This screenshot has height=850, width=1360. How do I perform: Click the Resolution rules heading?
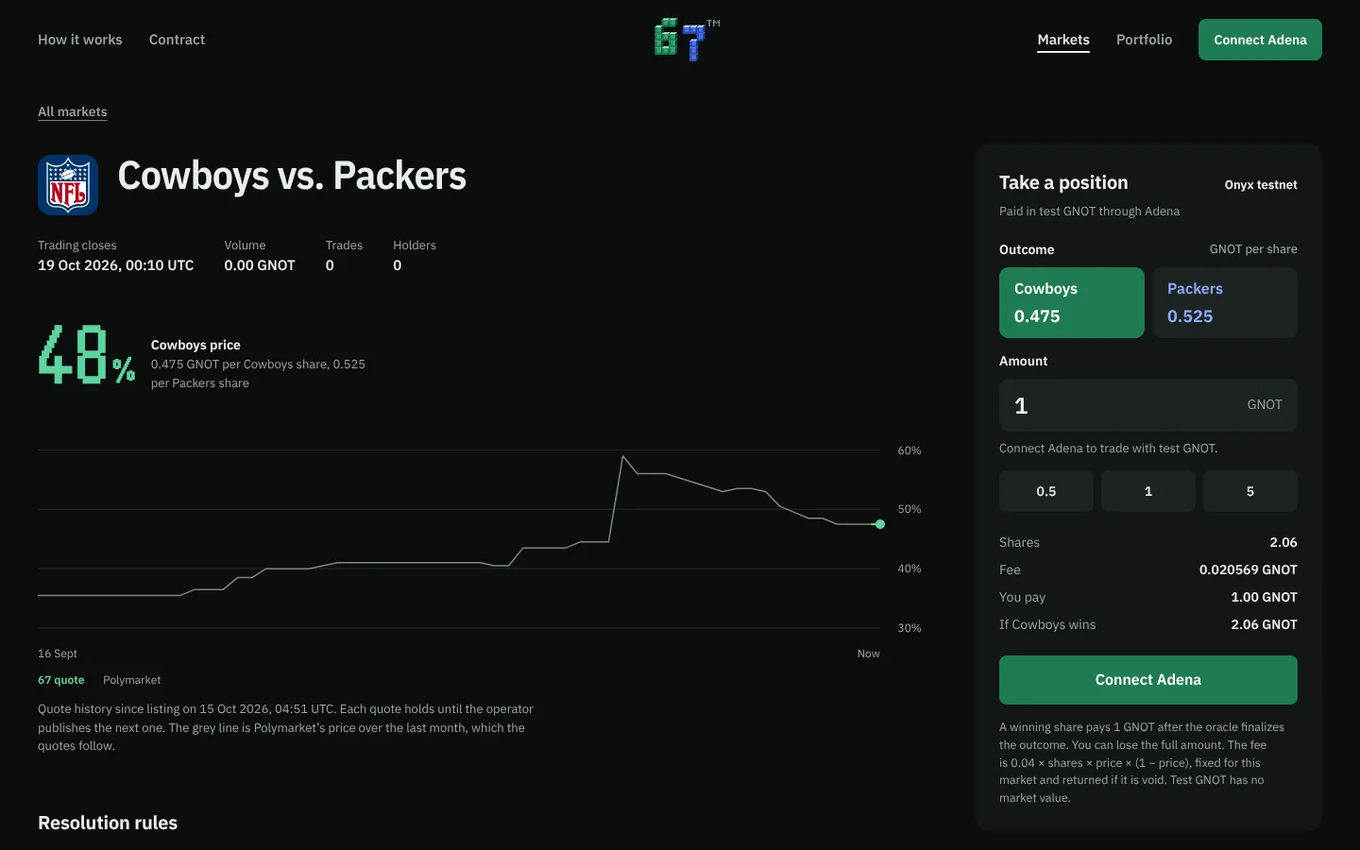[x=108, y=823]
